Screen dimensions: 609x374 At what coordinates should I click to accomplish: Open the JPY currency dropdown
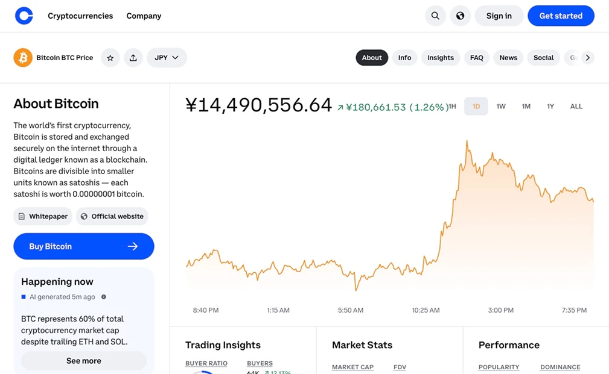[x=167, y=57]
